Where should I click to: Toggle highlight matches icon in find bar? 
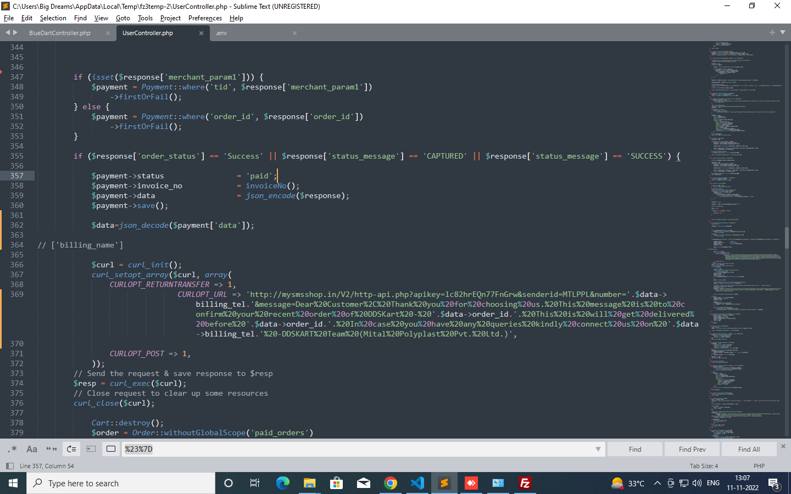[x=111, y=449]
